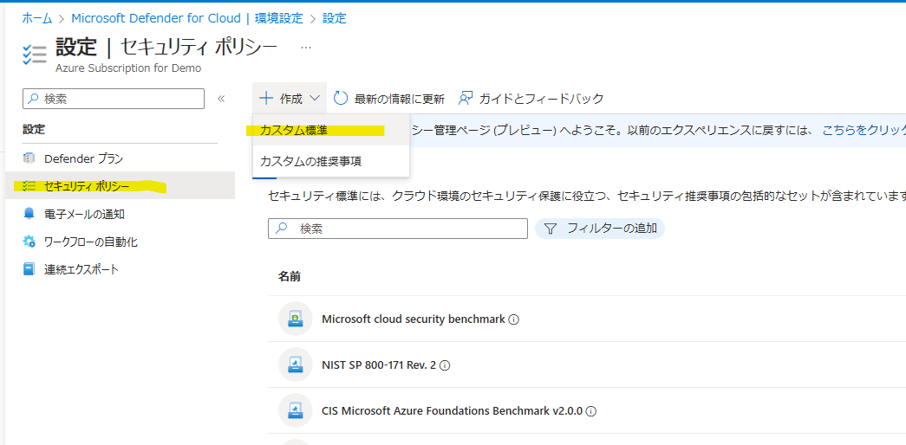This screenshot has height=445, width=906.
Task: Open the ホーム breadcrumb link
Action: click(38, 18)
